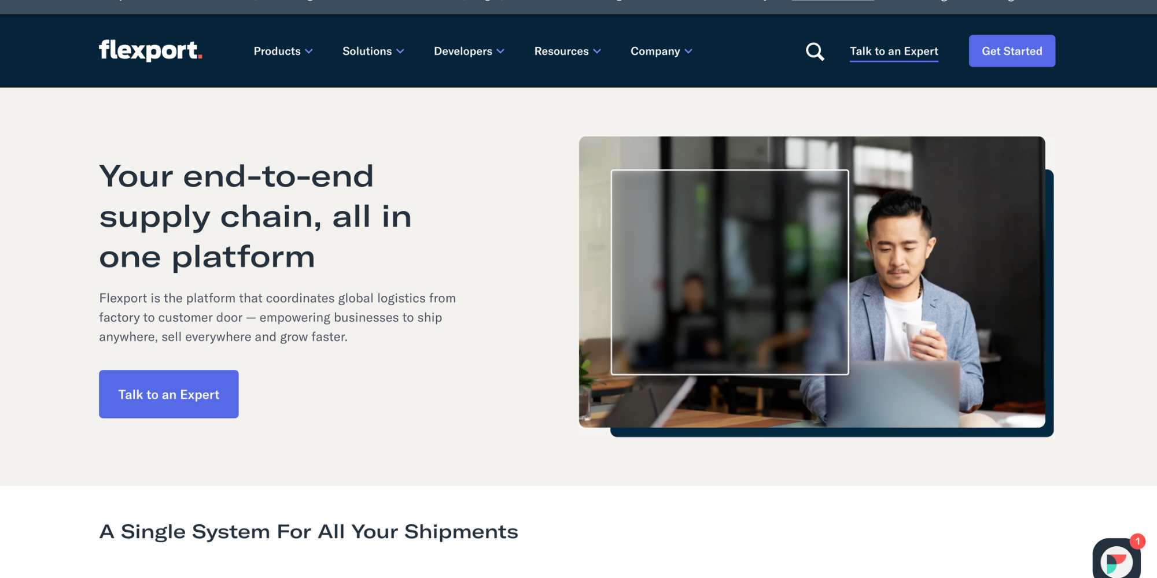Open the Solutions menu
The height and width of the screenshot is (578, 1157).
pyautogui.click(x=373, y=51)
